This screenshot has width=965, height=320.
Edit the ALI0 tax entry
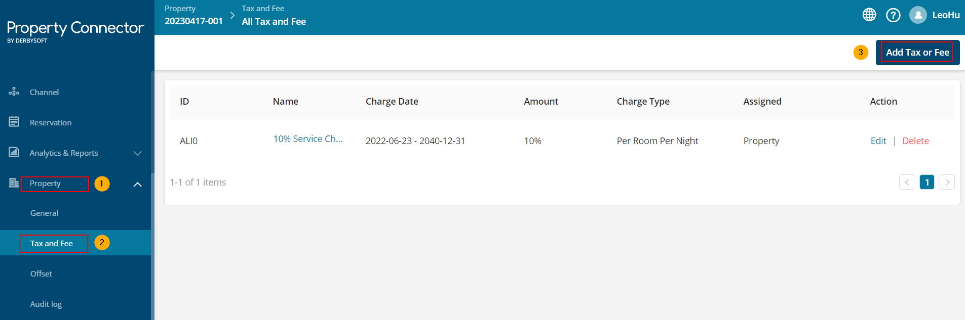coord(878,141)
